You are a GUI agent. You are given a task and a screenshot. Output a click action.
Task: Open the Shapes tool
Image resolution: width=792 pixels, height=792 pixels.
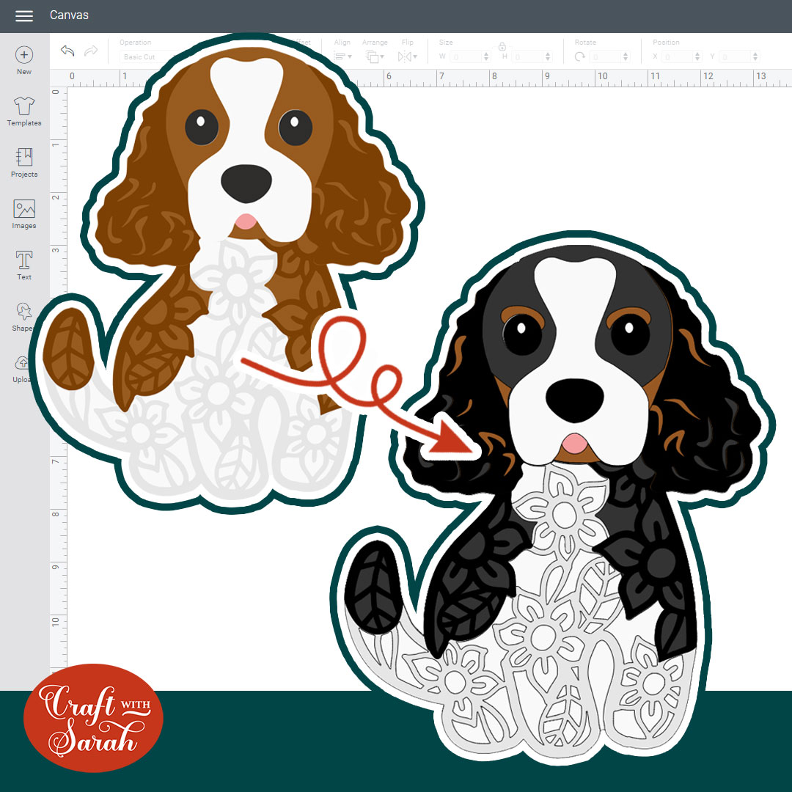[x=23, y=317]
